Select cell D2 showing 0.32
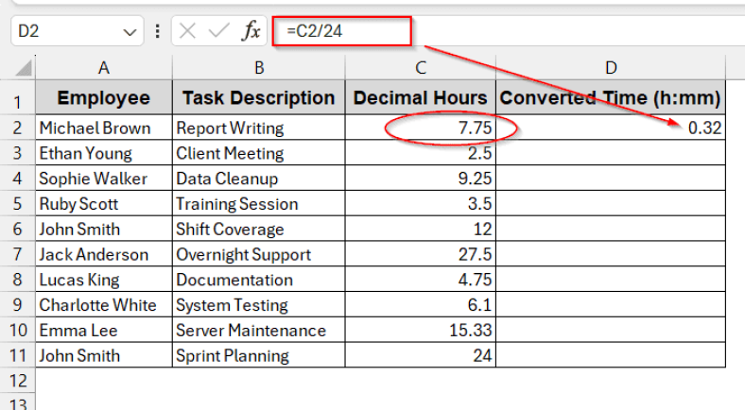745x410 pixels. pos(611,128)
